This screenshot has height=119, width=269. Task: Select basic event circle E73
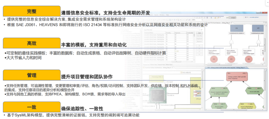(231, 59)
